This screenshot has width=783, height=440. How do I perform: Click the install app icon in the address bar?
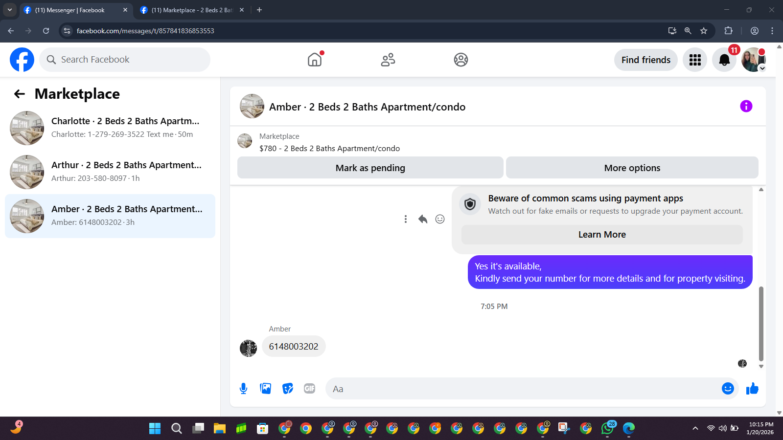[672, 31]
